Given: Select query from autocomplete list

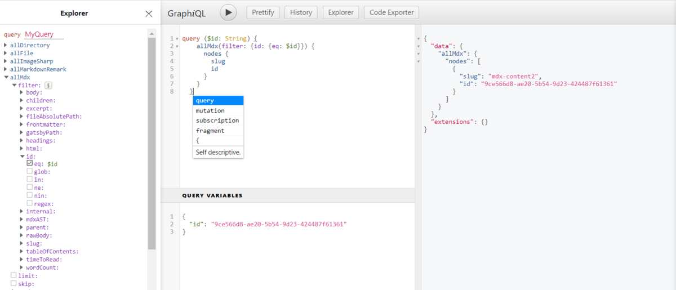Looking at the screenshot, I should point(218,101).
